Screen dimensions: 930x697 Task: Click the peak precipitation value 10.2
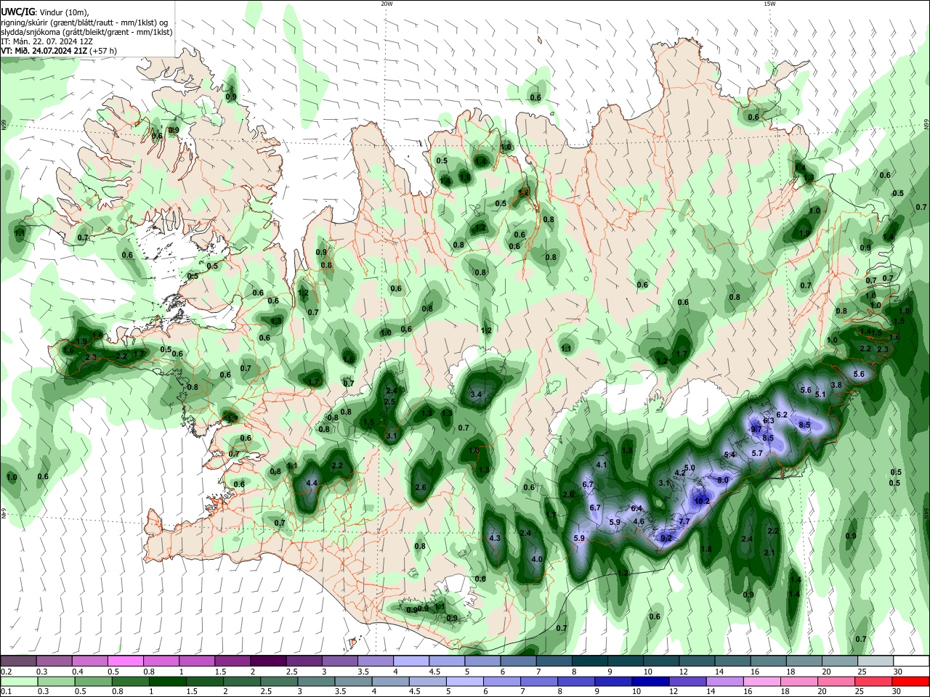[x=702, y=501]
